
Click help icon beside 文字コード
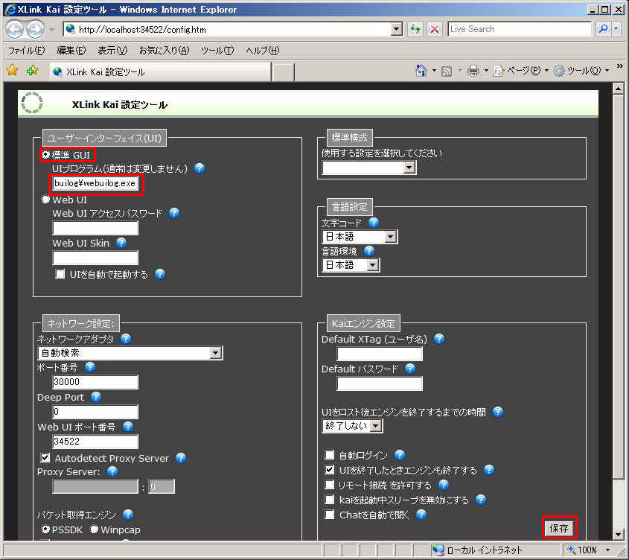coord(374,223)
